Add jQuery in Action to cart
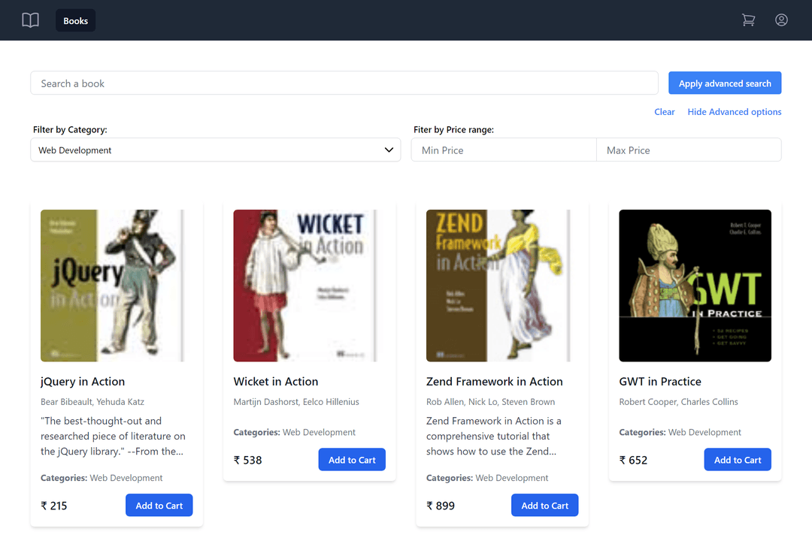Viewport: 812px width, 541px height. (159, 506)
